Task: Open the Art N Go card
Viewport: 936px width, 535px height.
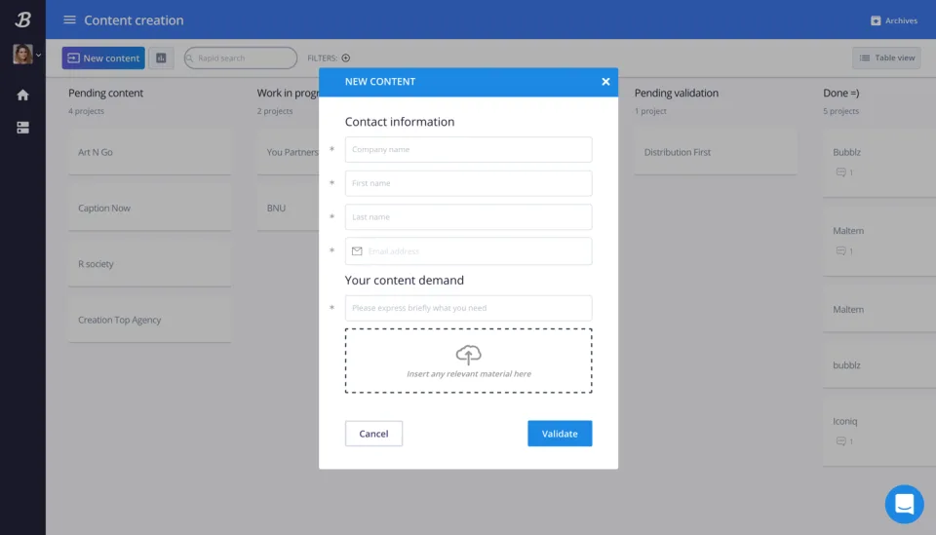Action: 150,152
